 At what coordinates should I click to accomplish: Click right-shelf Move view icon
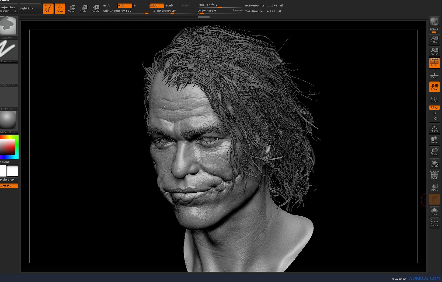[x=434, y=140]
